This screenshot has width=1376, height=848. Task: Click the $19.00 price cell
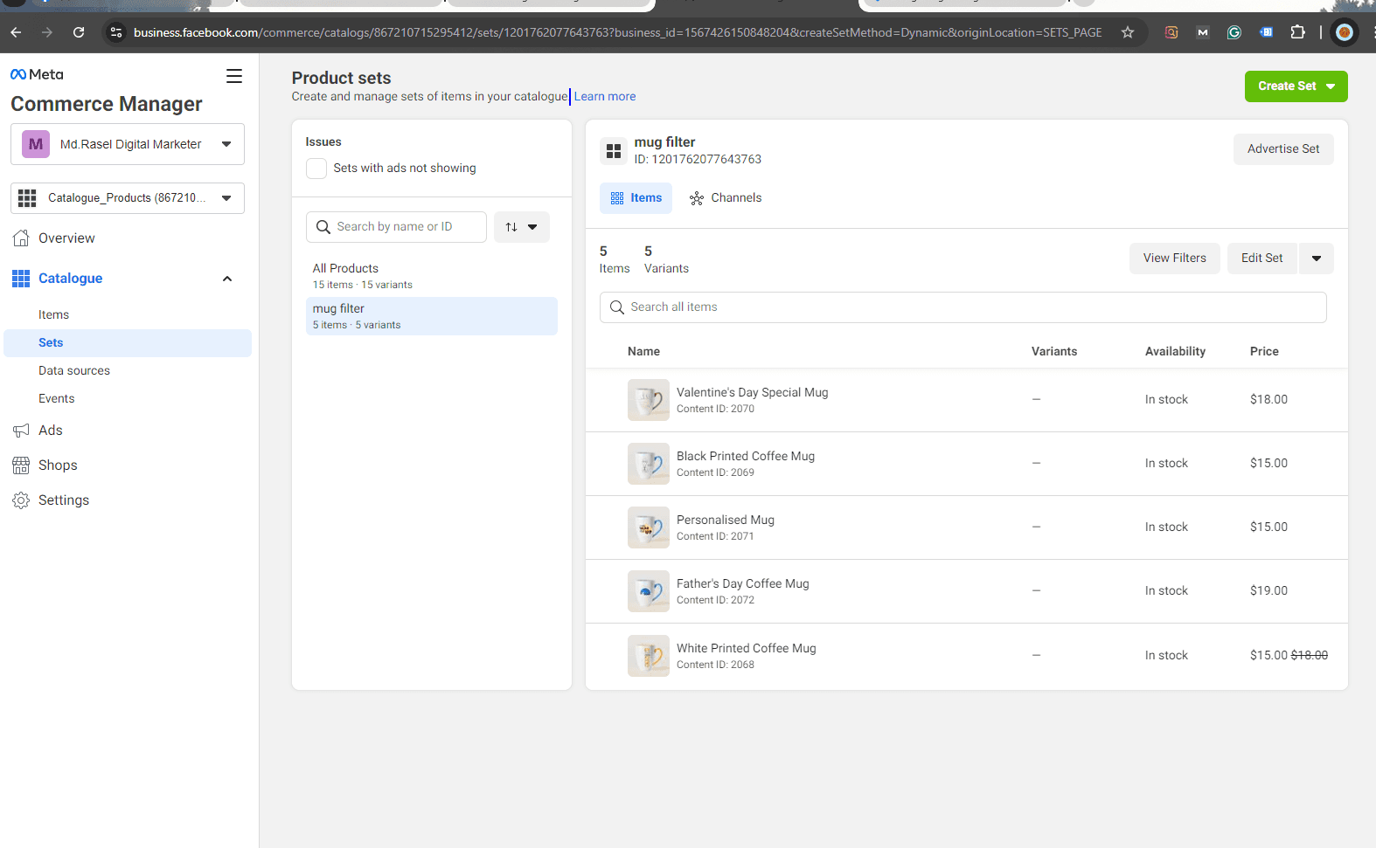(x=1268, y=591)
